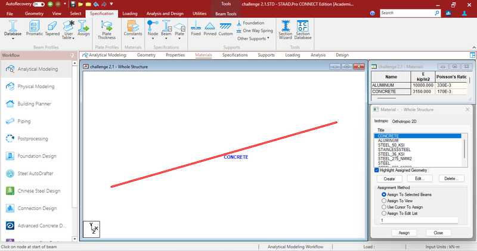The image size is (477, 251).
Task: Open the Analysis and Design ribbon tab
Action: point(165,14)
